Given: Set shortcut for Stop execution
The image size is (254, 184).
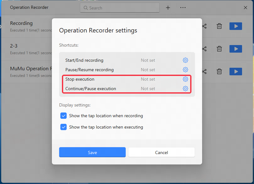Looking at the screenshot, I should coord(185,79).
